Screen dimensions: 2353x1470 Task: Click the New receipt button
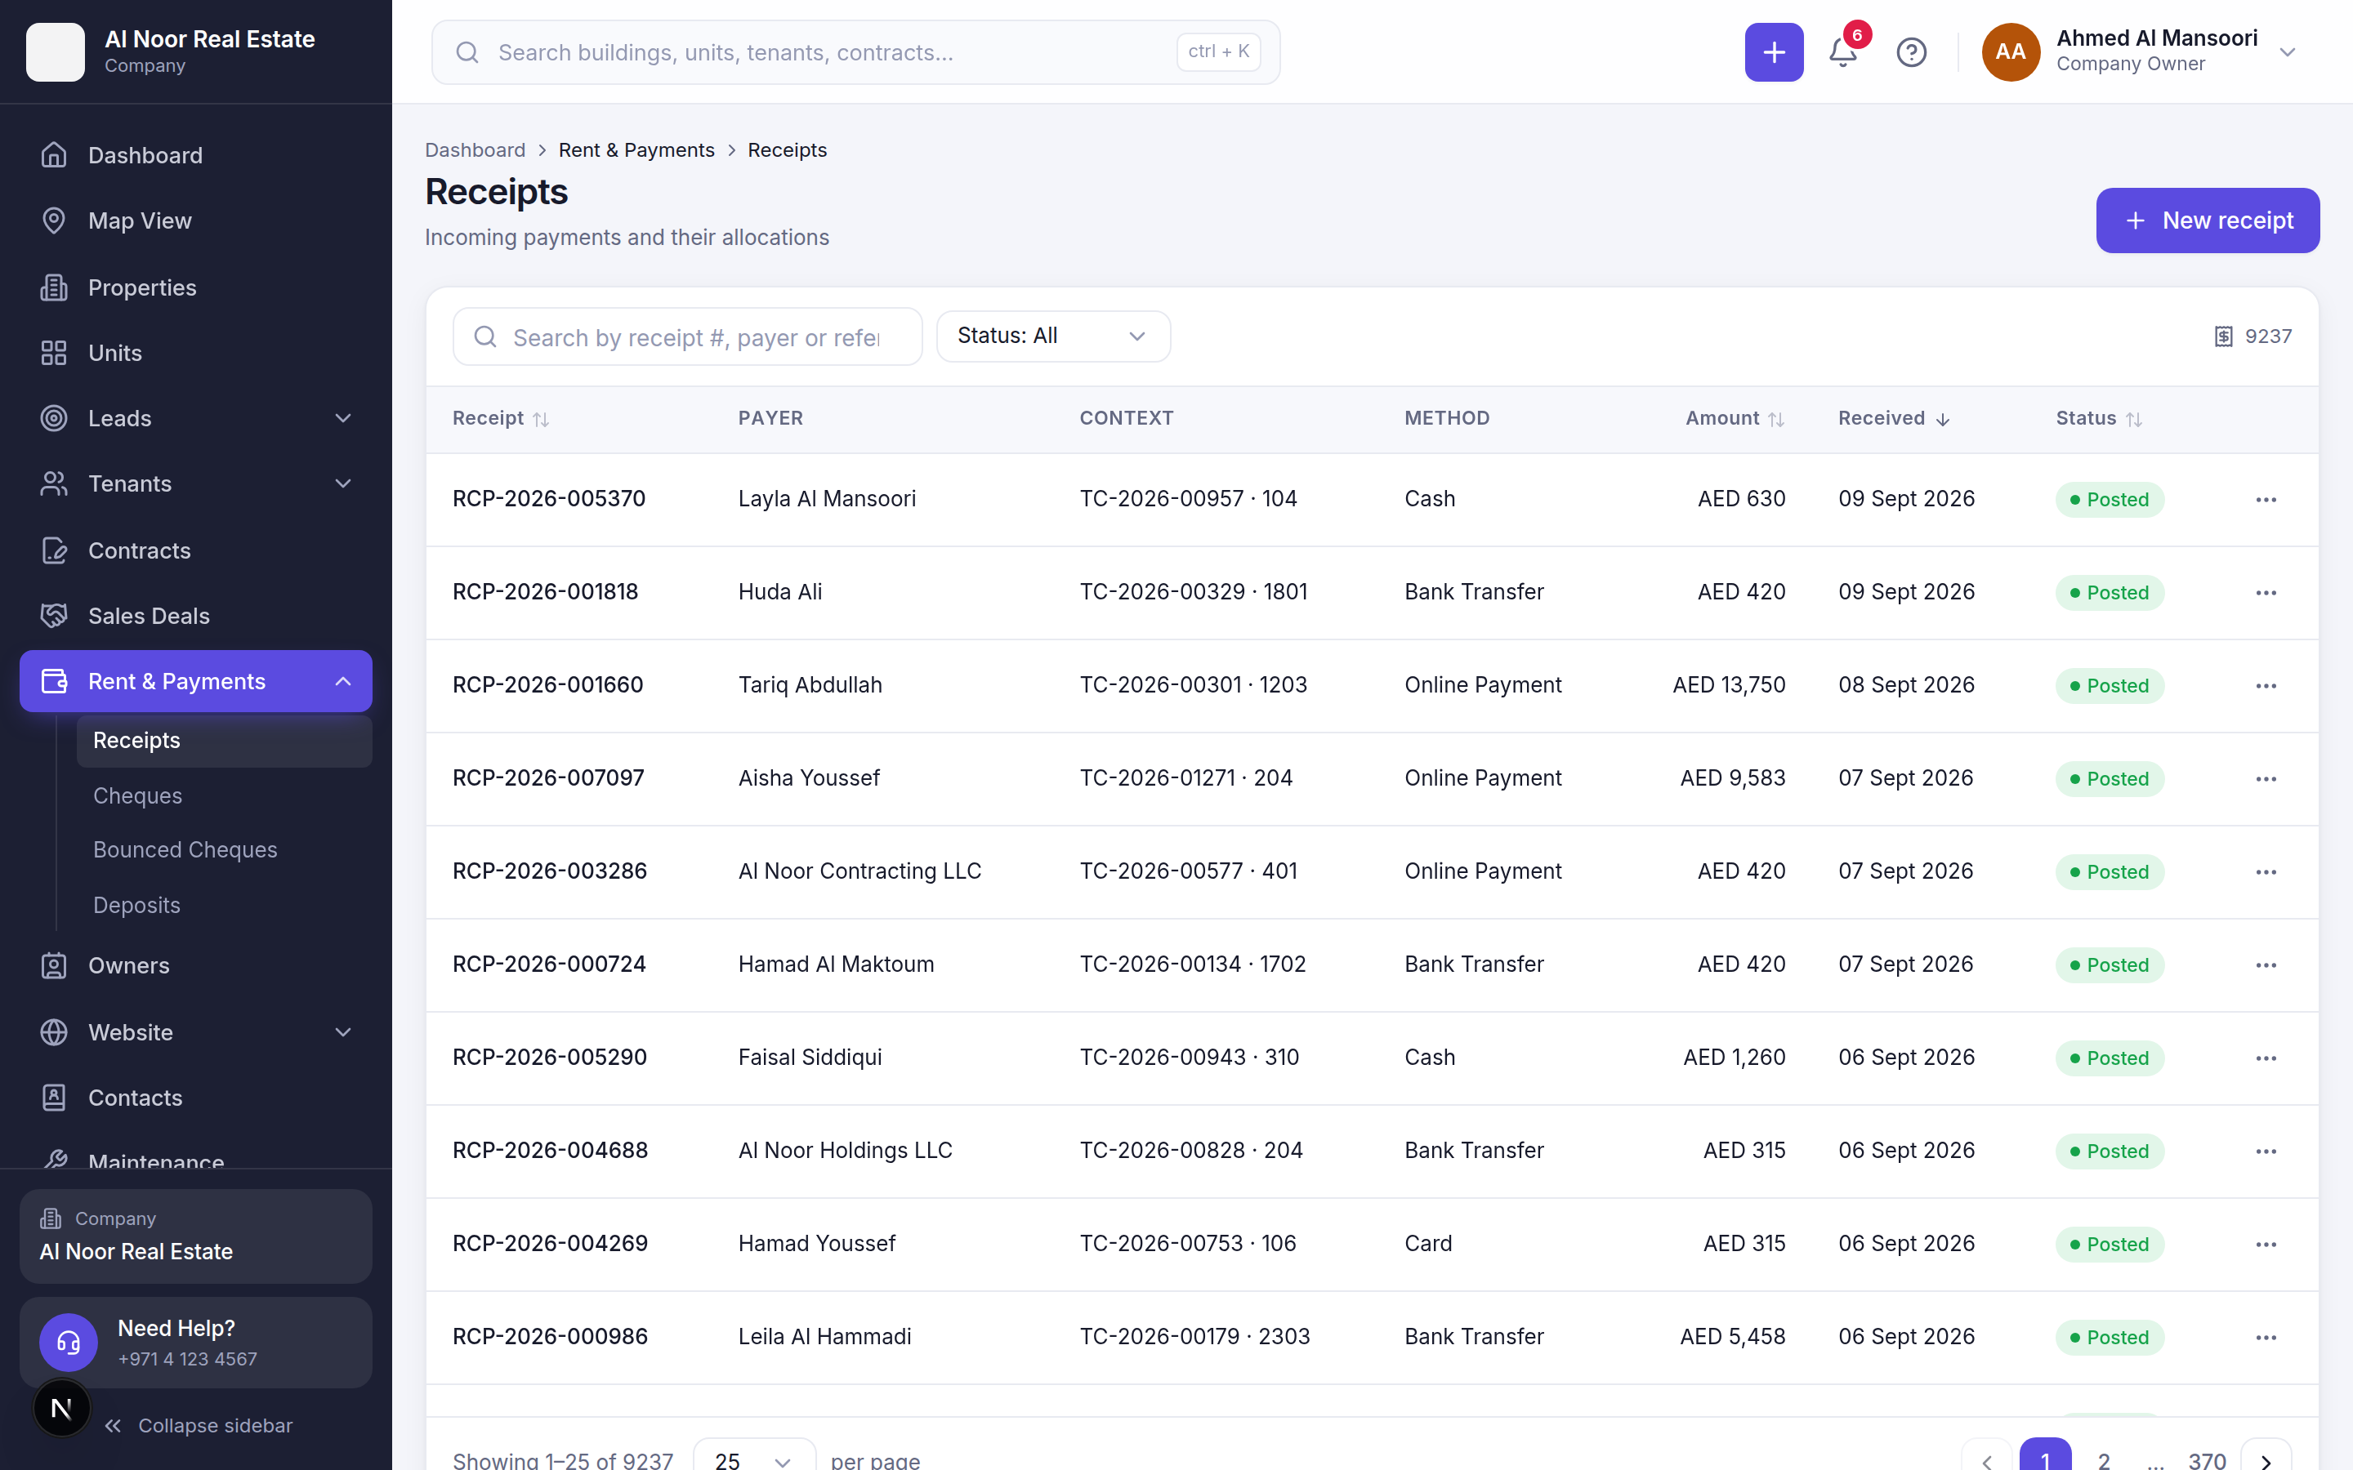[2207, 220]
